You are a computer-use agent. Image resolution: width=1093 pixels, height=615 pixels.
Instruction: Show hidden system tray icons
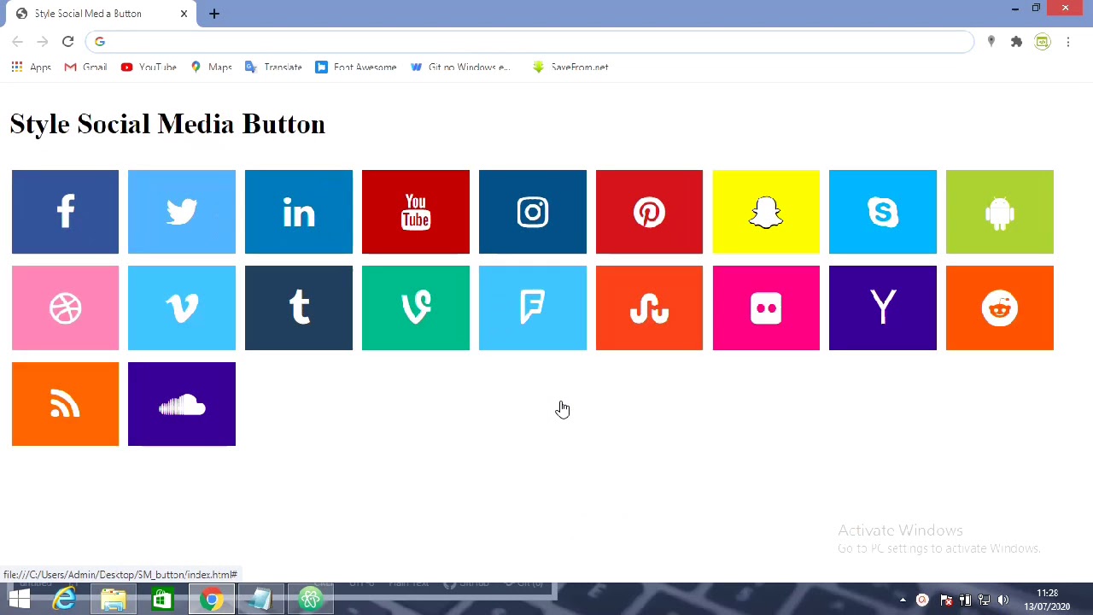pos(903,600)
